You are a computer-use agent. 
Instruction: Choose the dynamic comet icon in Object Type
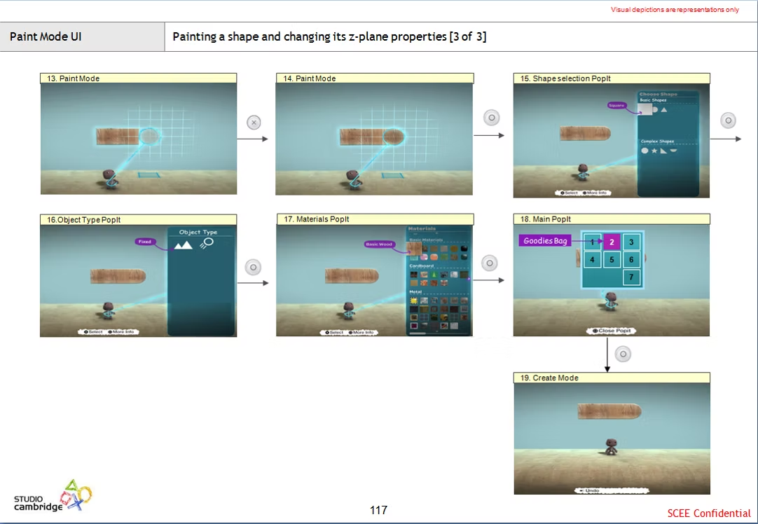point(207,243)
